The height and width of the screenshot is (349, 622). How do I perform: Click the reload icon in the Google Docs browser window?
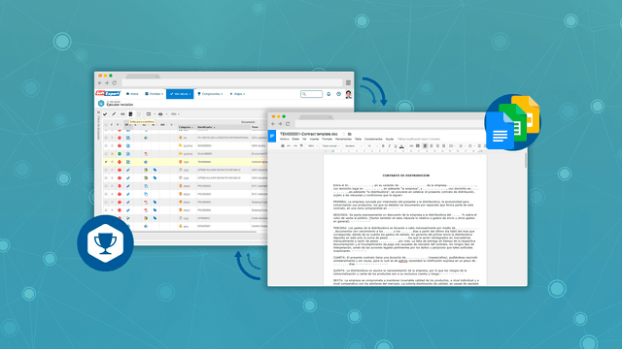pos(288,124)
